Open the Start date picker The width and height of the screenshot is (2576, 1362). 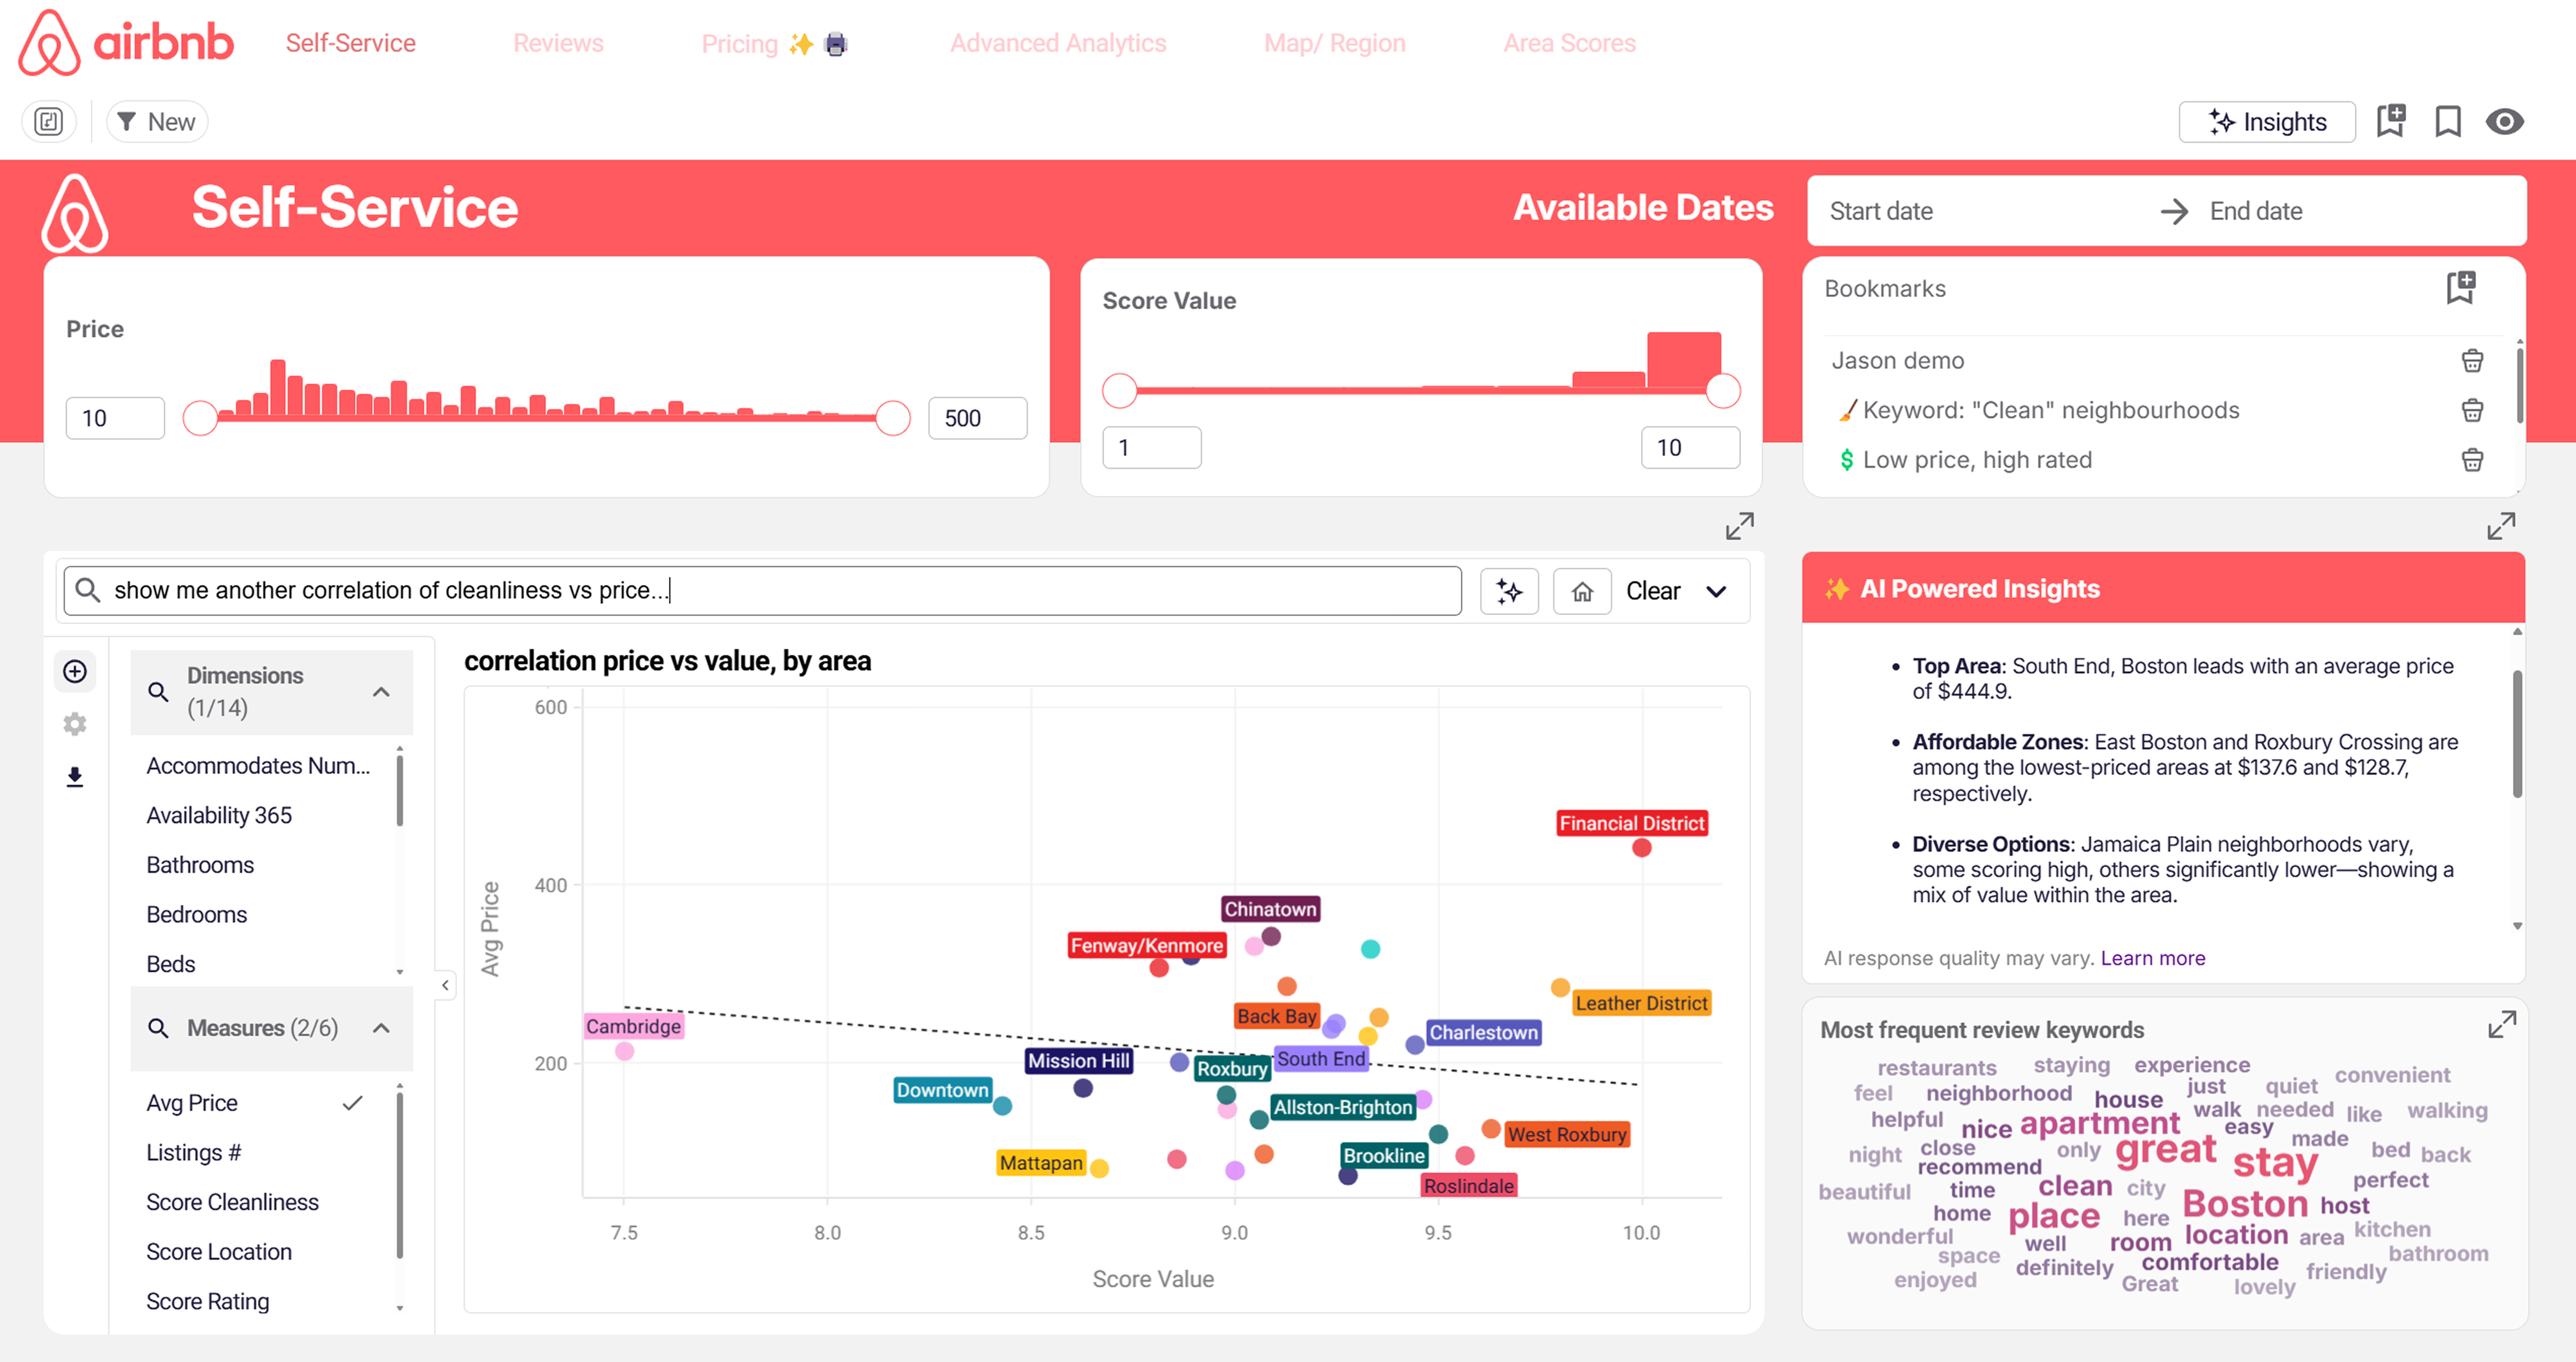tap(1881, 211)
